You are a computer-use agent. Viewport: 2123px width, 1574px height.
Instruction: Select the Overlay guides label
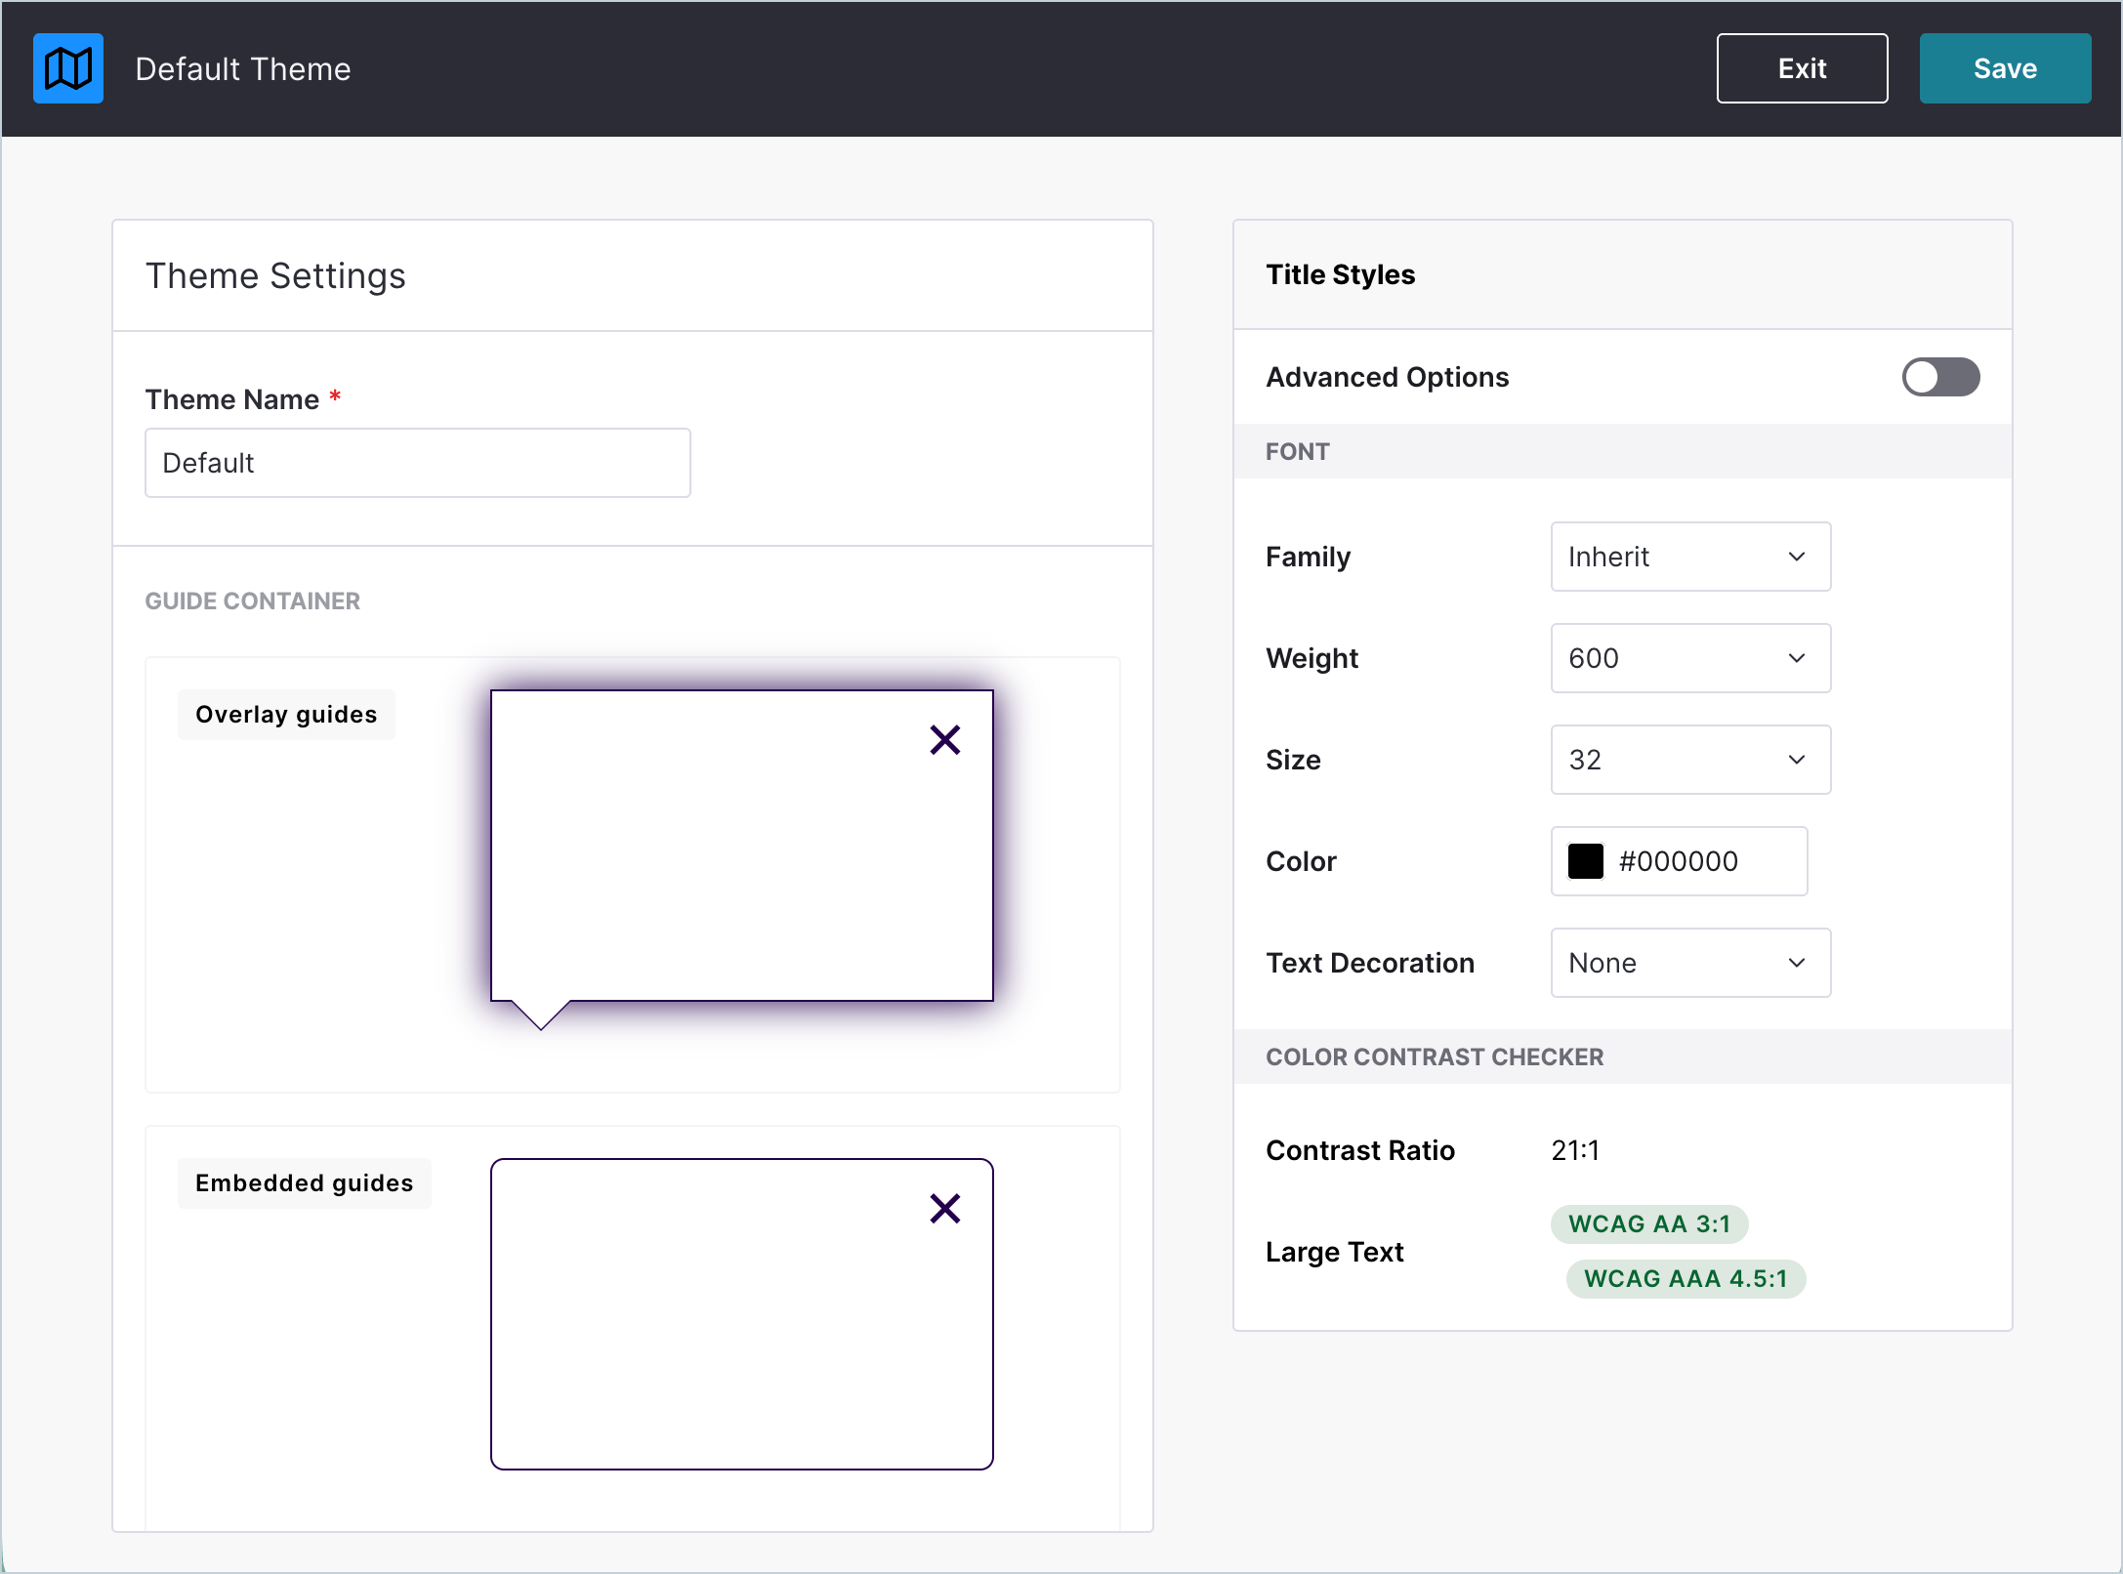click(286, 715)
